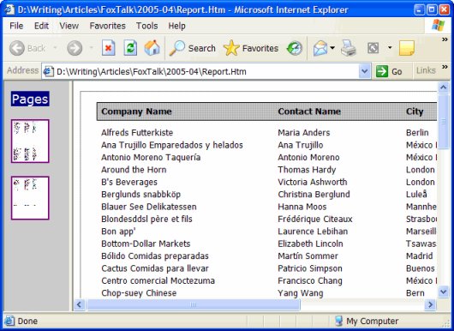Stop page loading with red X icon
Image resolution: width=454 pixels, height=331 pixels.
[109, 48]
